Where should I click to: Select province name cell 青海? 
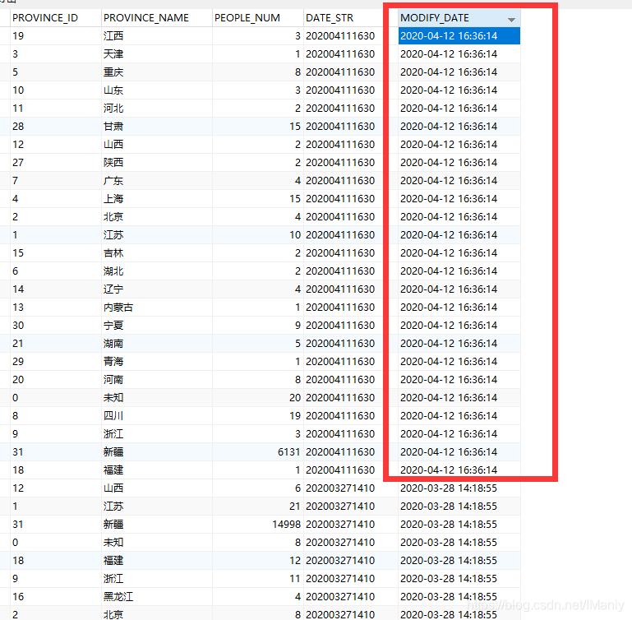point(157,362)
